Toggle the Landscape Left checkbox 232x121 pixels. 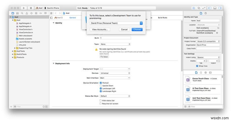point(101,88)
